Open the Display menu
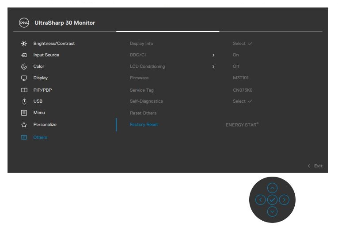The image size is (338, 226). pos(41,78)
